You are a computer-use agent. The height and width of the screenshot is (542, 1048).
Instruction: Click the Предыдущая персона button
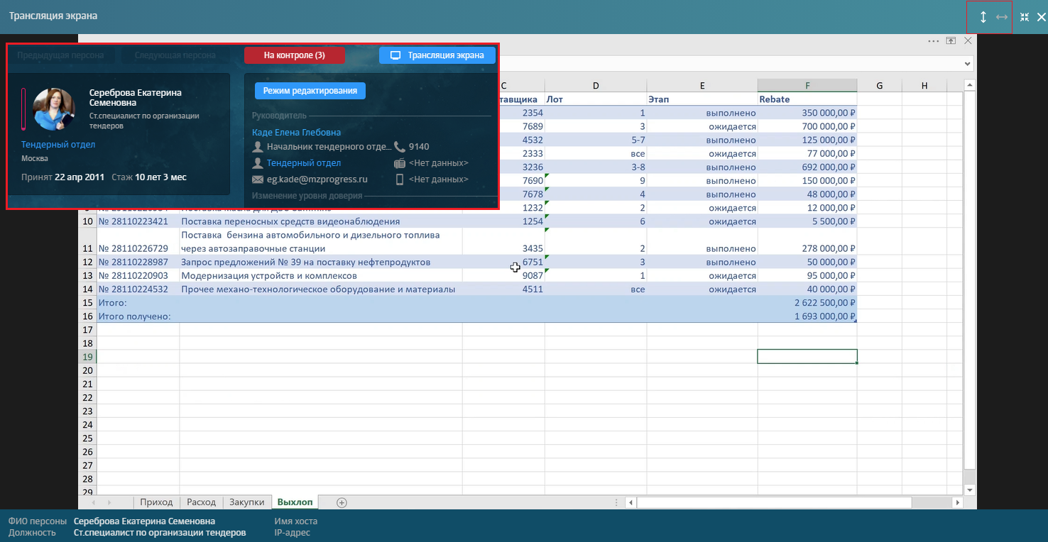(60, 55)
